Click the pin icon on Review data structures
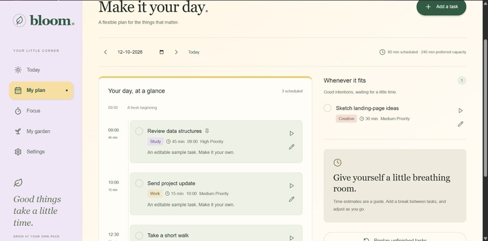488x241 pixels. click(x=207, y=131)
